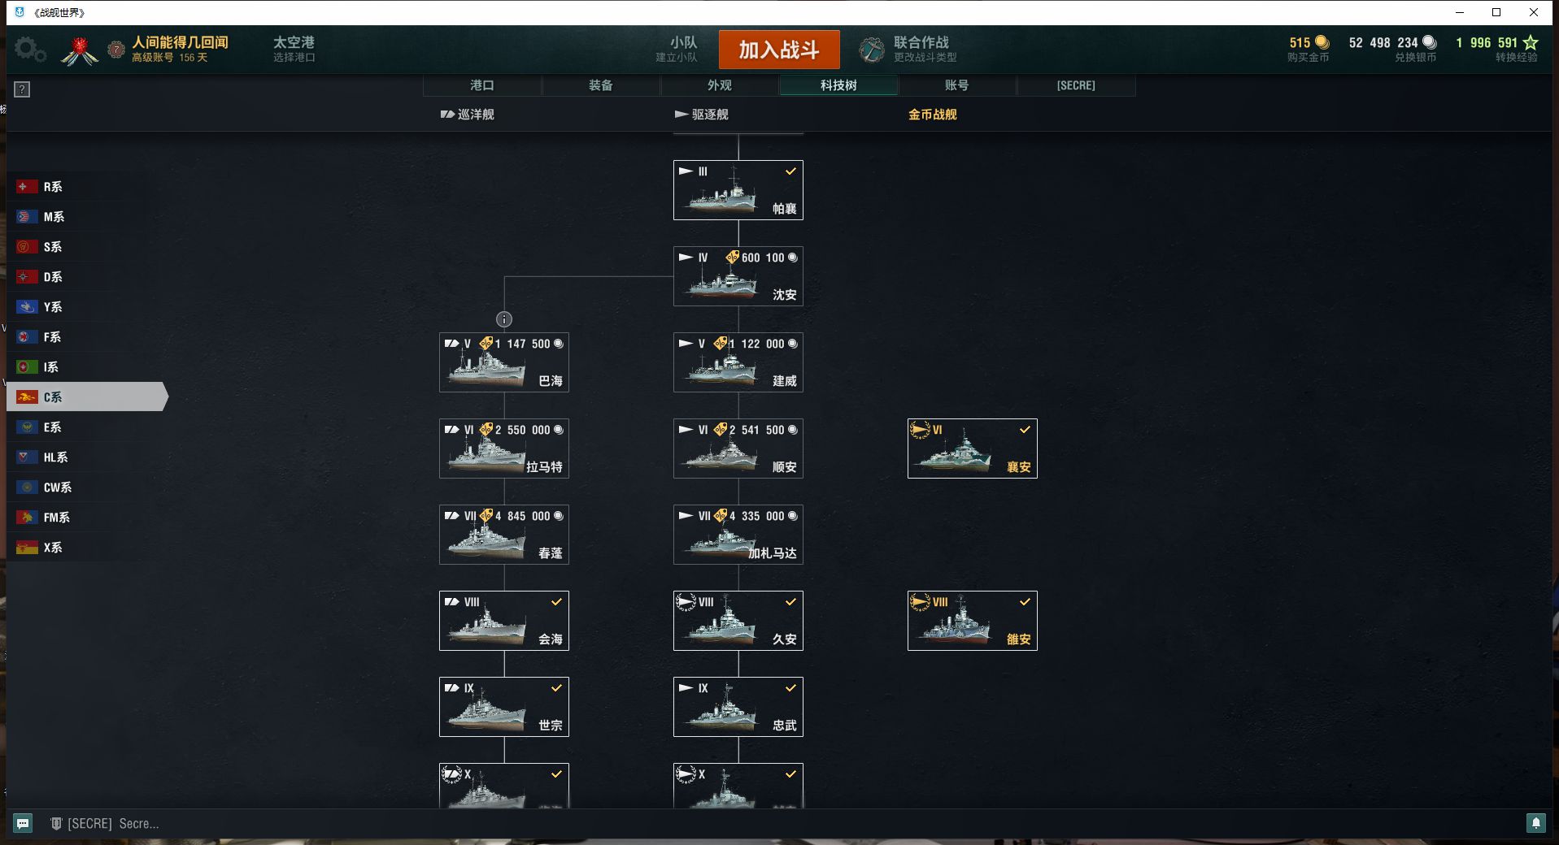The width and height of the screenshot is (1559, 845).
Task: Click the star experience conversion icon
Action: 1531,42
